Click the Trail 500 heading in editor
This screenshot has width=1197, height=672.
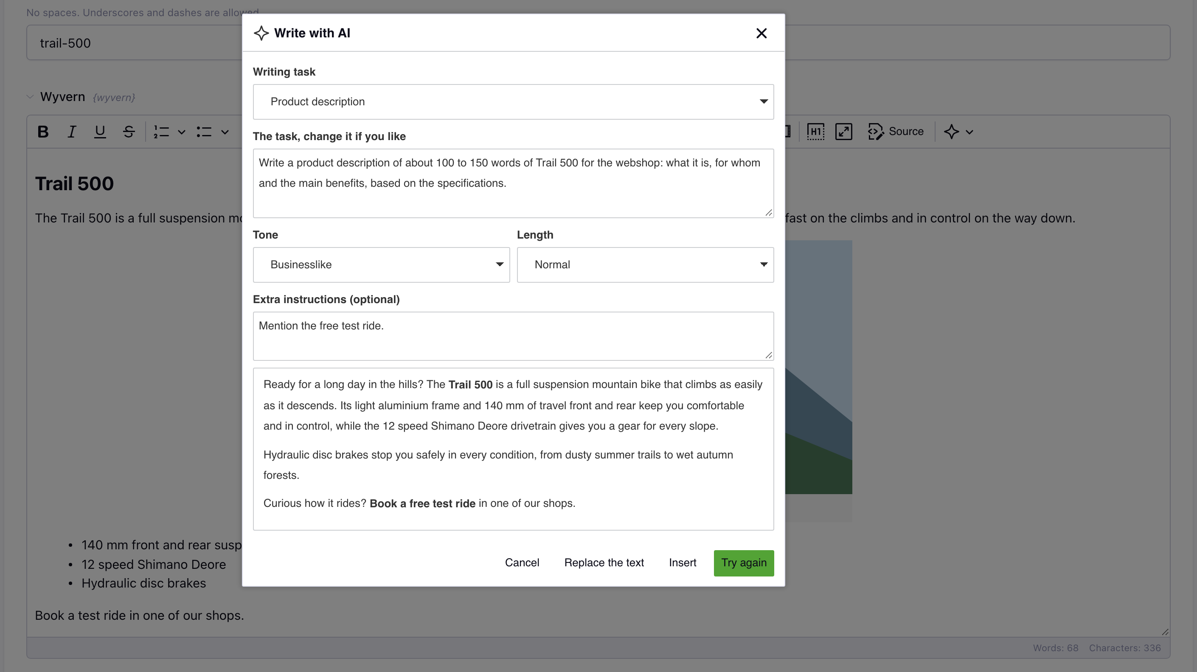coord(74,183)
